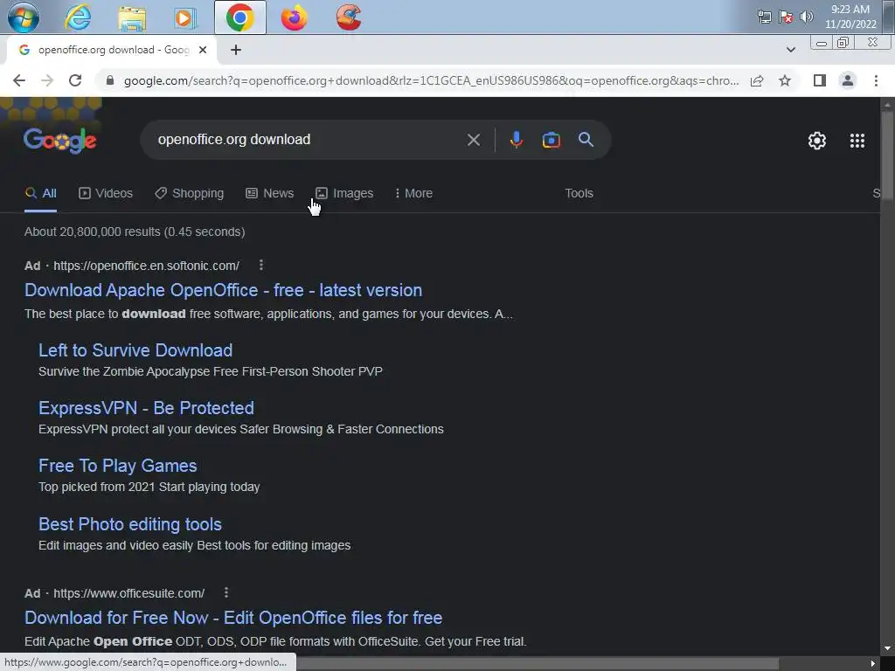
Task: Expand the More search options
Action: [x=413, y=193]
